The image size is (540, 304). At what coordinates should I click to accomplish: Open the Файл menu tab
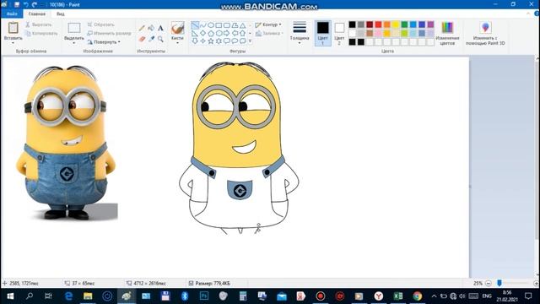pos(12,14)
